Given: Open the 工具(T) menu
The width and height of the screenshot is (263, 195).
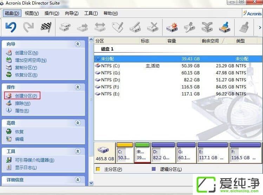Looking at the screenshot, I should (x=91, y=13).
